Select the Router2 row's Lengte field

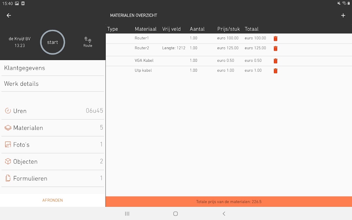pos(174,48)
